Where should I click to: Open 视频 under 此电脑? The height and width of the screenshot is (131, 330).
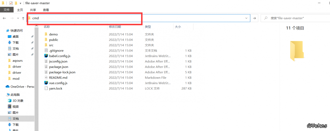(15, 107)
